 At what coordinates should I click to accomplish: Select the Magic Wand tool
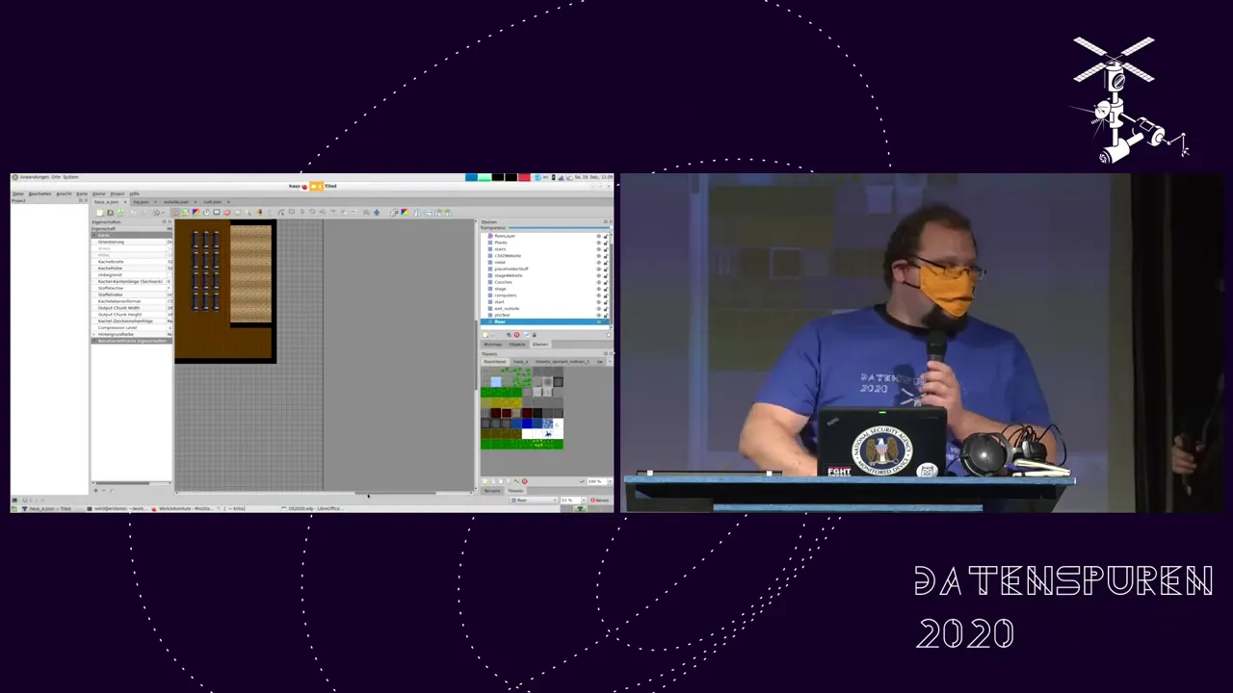click(x=248, y=212)
